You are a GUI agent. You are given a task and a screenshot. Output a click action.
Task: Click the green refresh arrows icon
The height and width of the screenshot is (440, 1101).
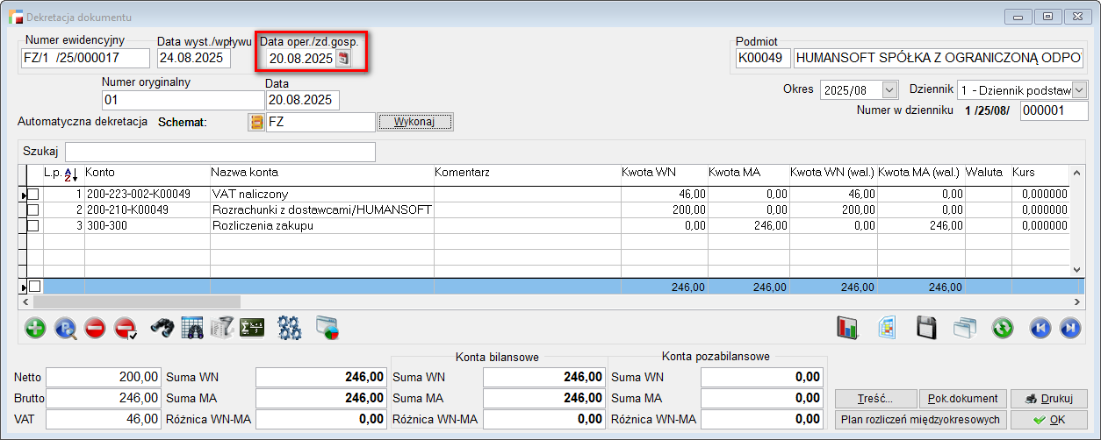coord(1003,328)
